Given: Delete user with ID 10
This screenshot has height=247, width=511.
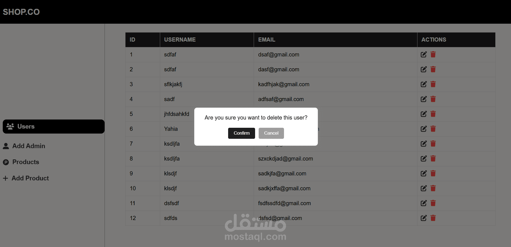Looking at the screenshot, I should [x=433, y=188].
